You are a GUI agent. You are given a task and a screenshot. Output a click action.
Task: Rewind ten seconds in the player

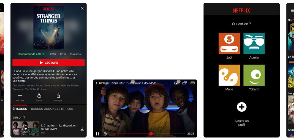point(105,134)
